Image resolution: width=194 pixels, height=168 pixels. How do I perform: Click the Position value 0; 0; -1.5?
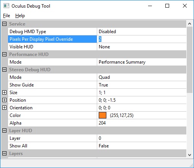click(107, 100)
